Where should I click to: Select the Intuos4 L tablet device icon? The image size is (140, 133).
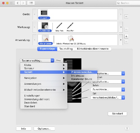[x=44, y=13]
